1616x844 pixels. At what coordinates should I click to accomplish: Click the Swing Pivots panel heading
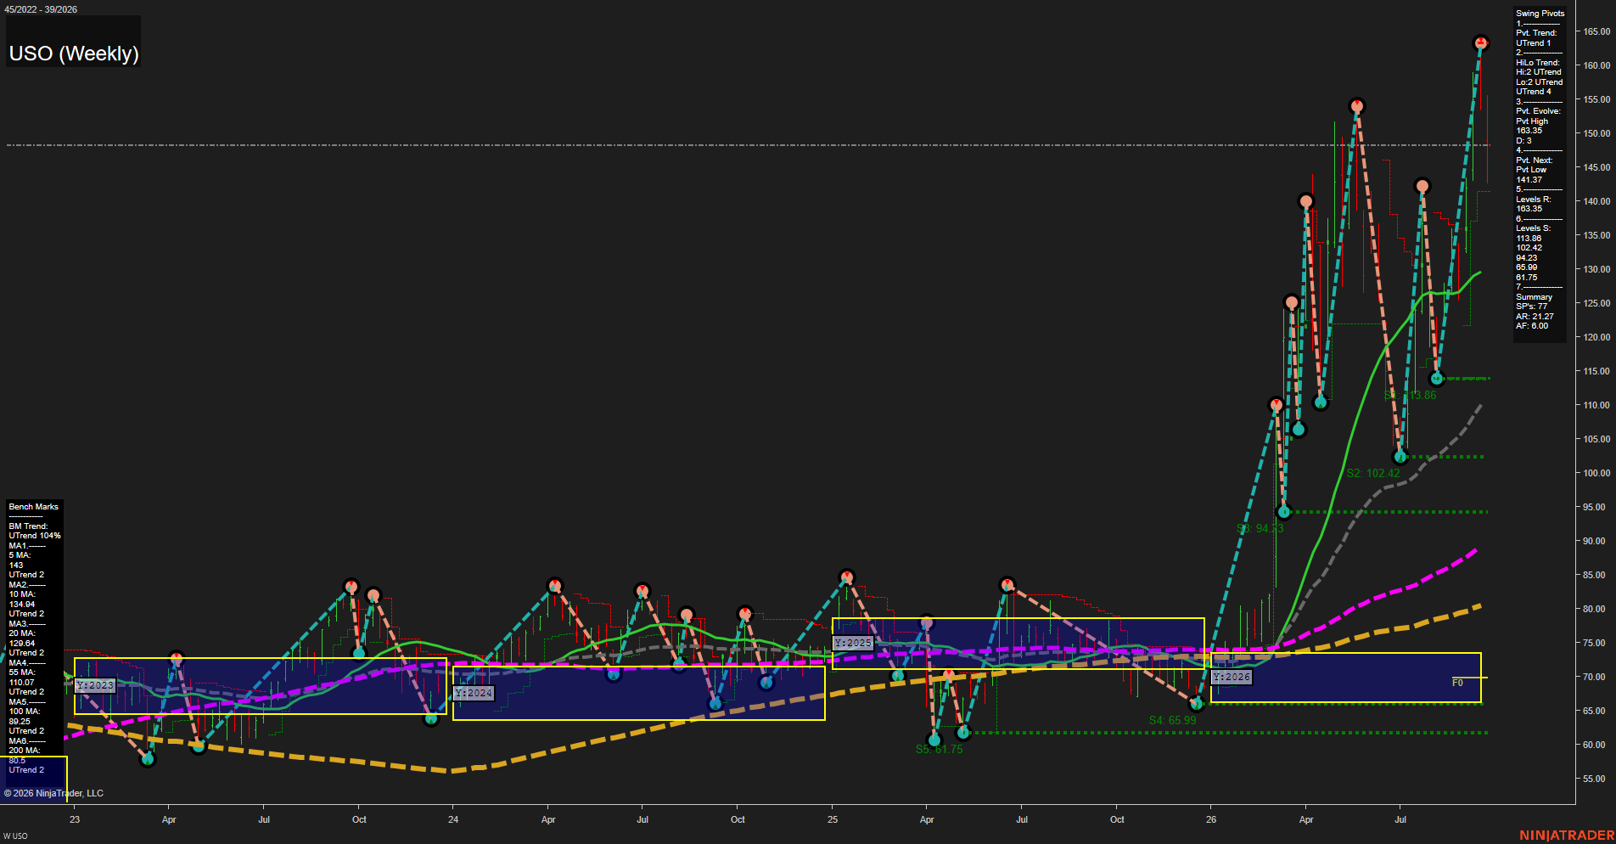click(1540, 14)
